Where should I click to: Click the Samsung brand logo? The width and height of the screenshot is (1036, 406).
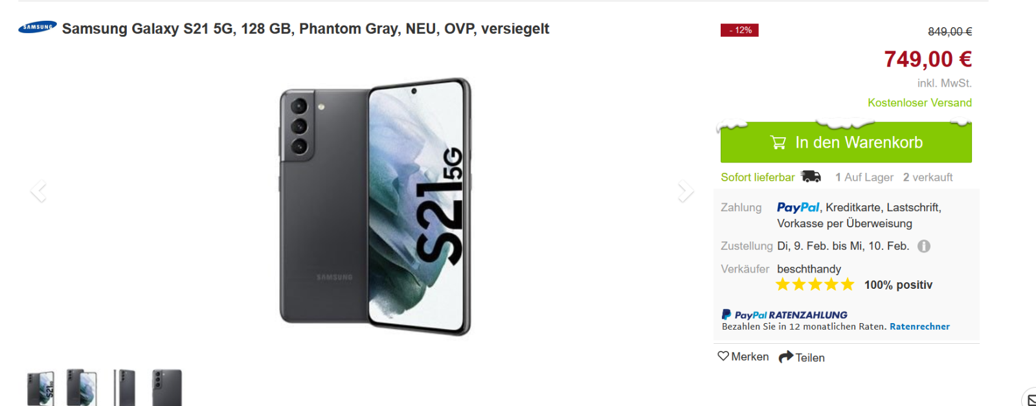[38, 27]
